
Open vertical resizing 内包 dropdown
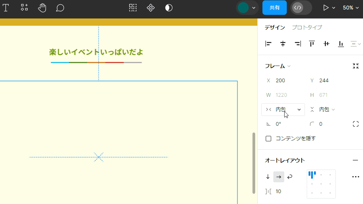(323, 109)
